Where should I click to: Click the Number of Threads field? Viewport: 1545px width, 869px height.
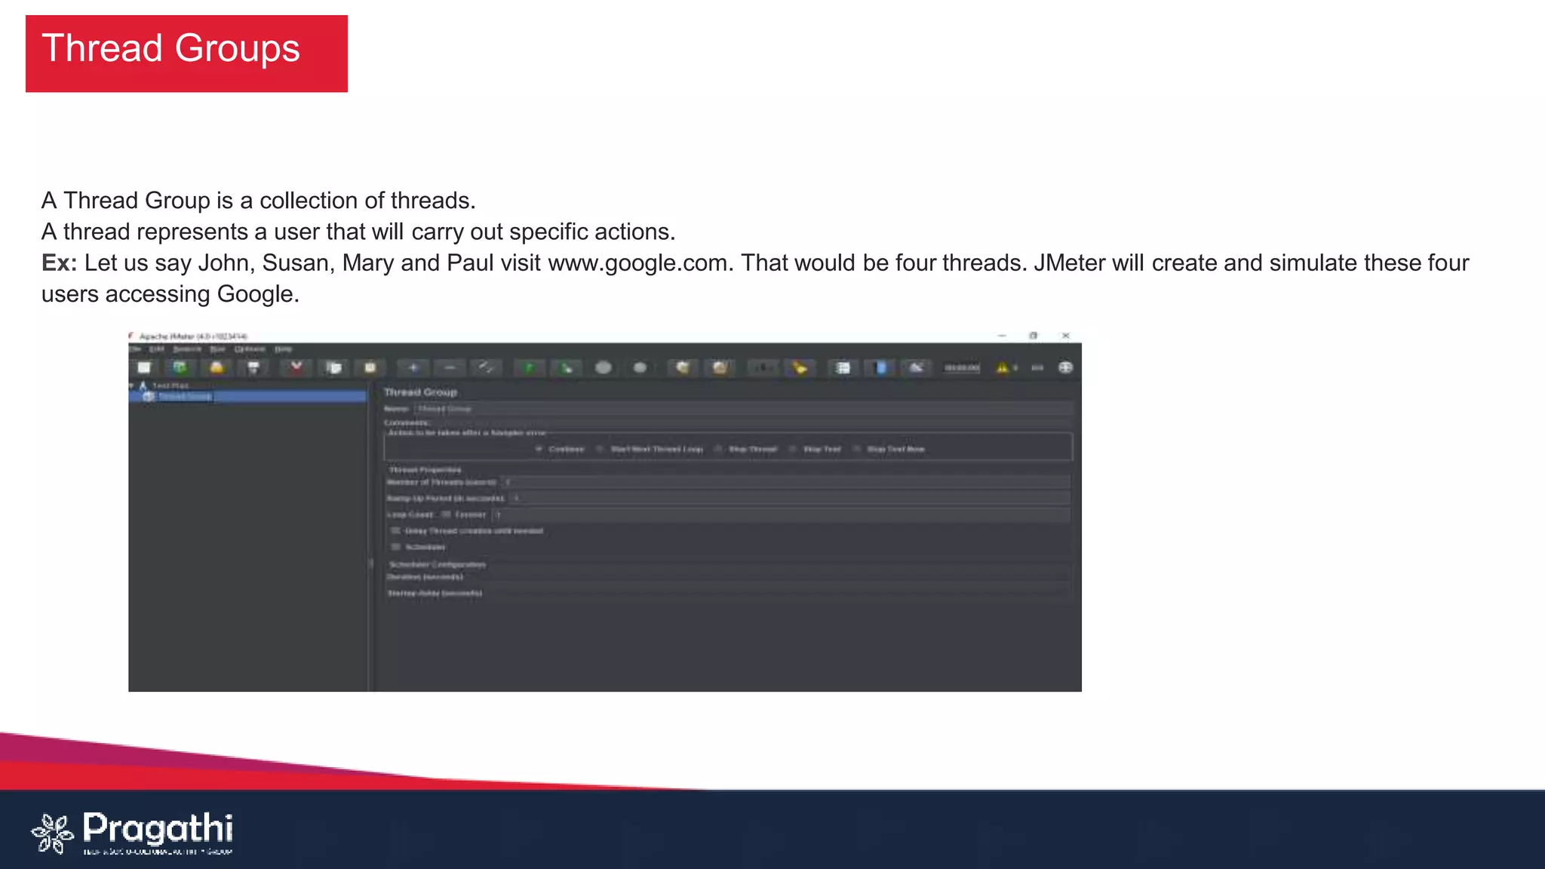786,482
